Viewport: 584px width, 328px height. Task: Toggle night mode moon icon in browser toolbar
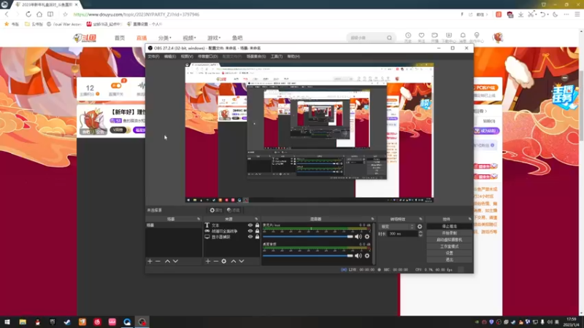556,15
